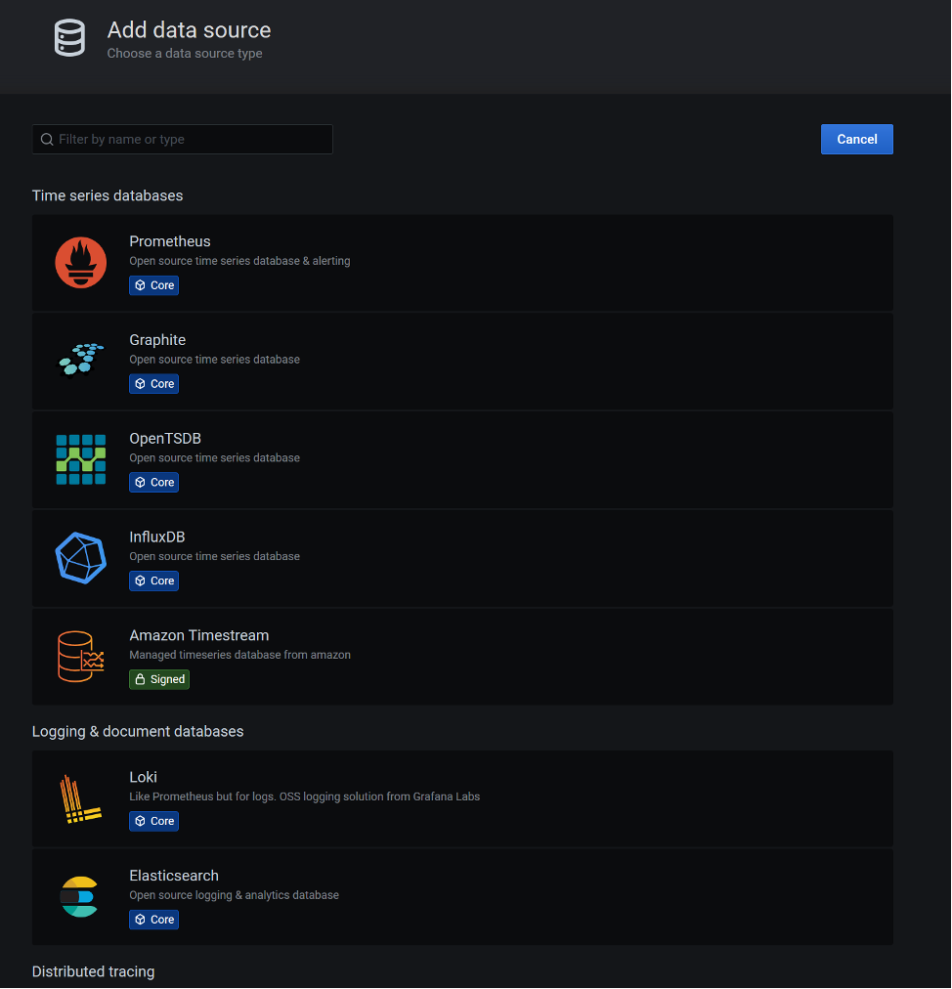Click the Core badge under Prometheus
952x989 pixels.
click(x=153, y=285)
